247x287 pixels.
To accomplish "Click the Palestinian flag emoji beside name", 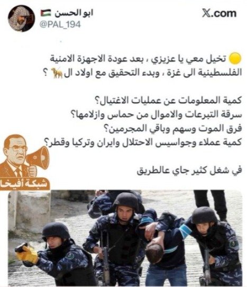I will point(44,13).
